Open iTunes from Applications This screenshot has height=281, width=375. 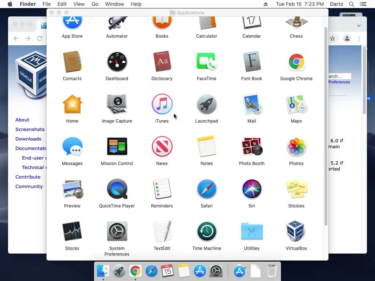pos(162,104)
